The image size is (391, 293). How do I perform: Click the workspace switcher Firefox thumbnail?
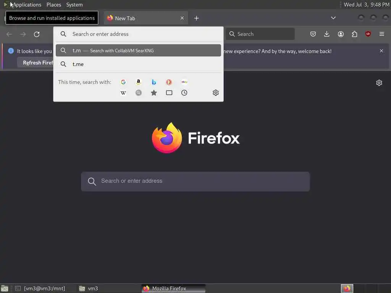(x=347, y=288)
